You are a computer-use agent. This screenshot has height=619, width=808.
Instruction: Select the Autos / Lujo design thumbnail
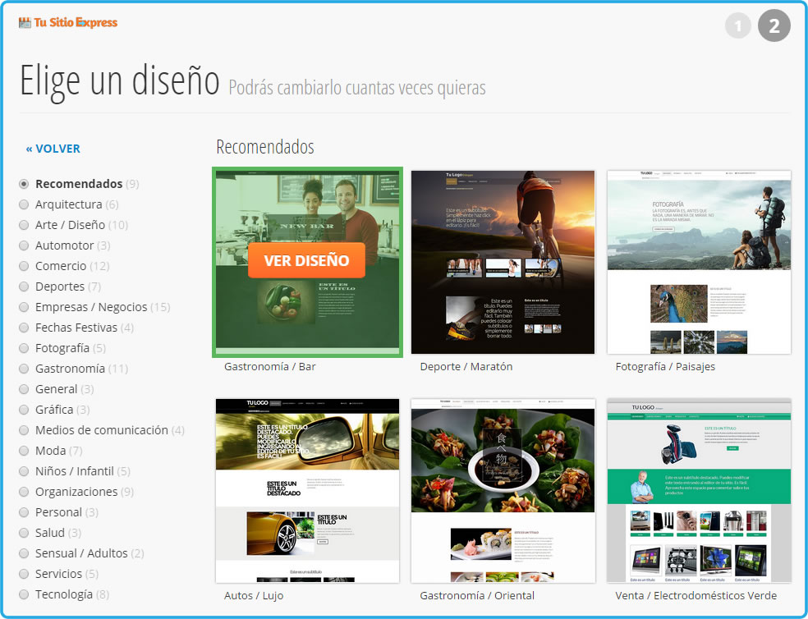(x=307, y=491)
